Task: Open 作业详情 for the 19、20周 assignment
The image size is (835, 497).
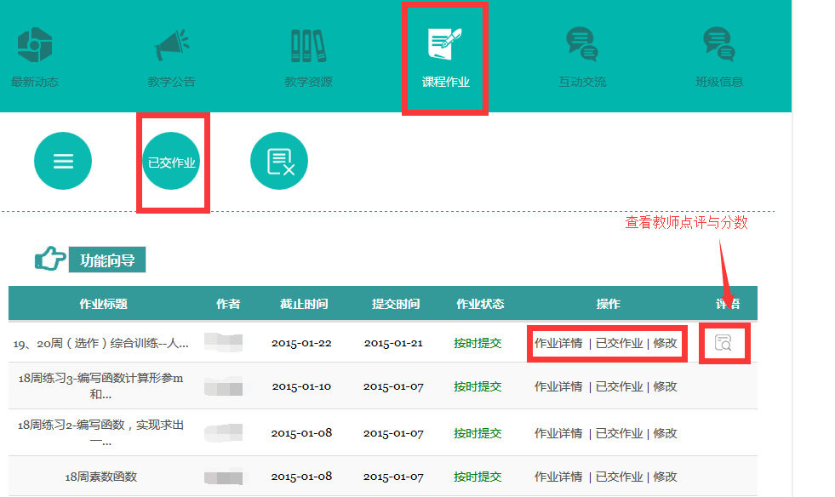Action: pyautogui.click(x=558, y=344)
